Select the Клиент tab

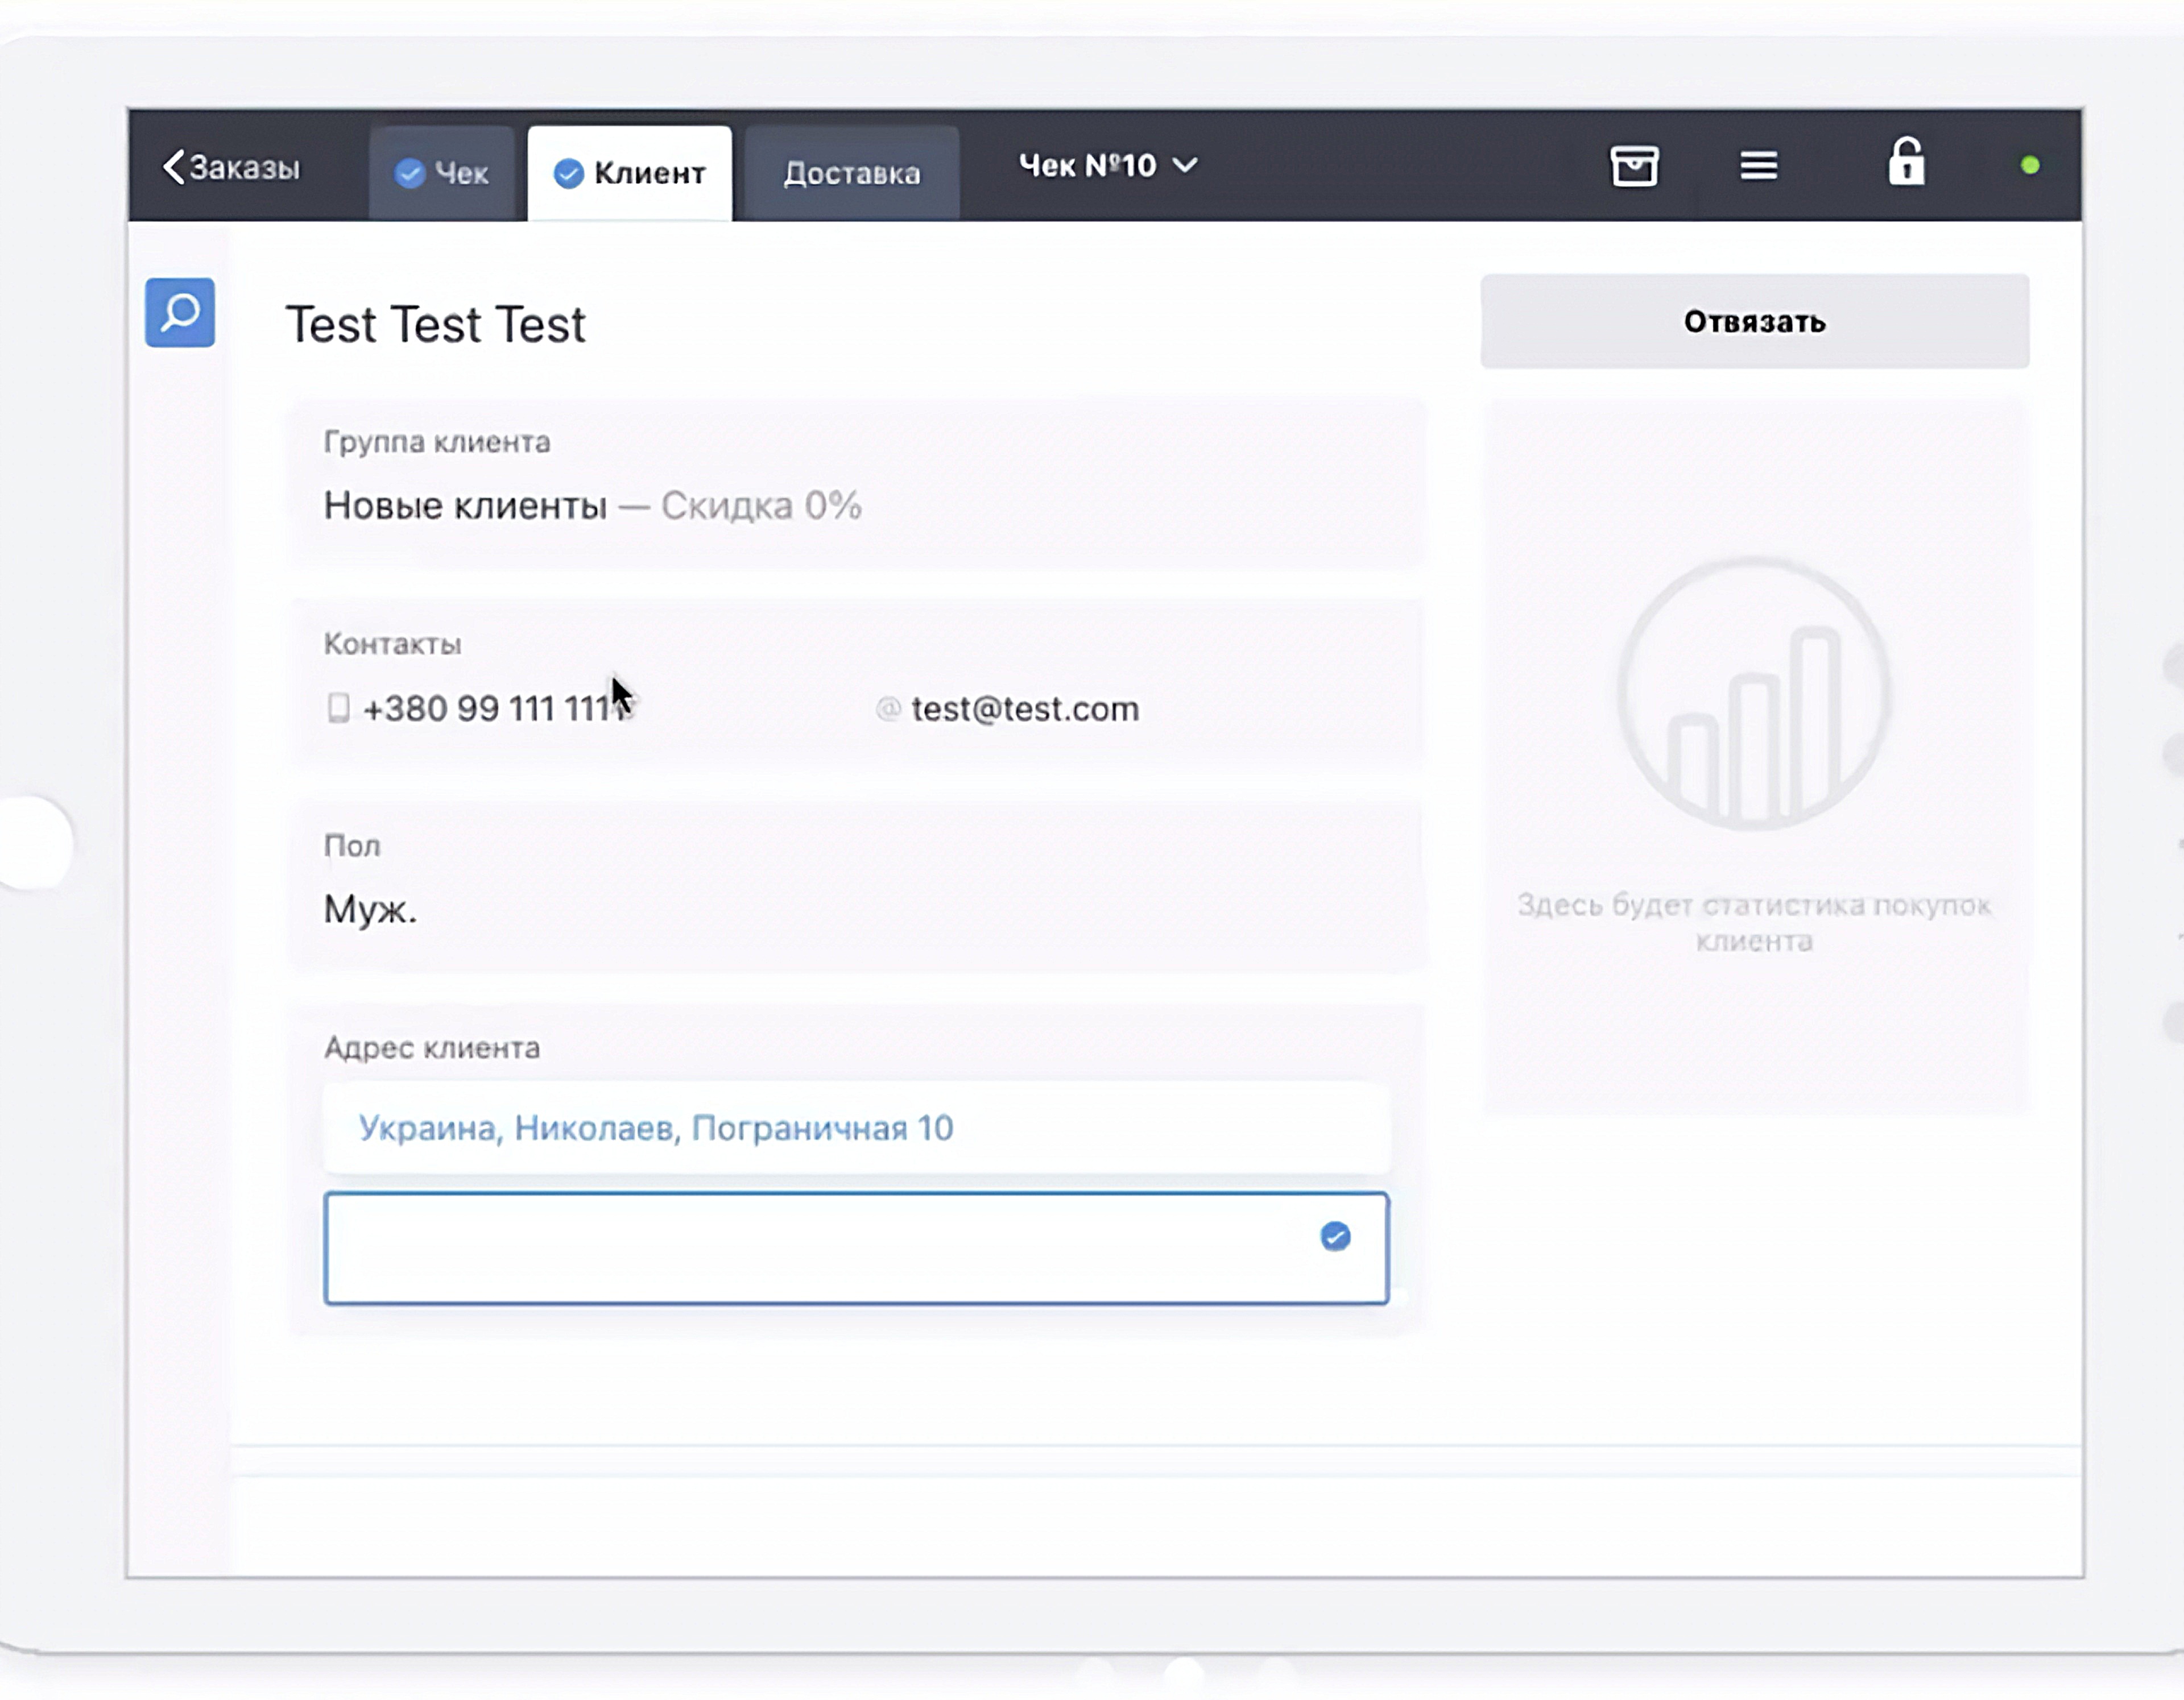630,173
